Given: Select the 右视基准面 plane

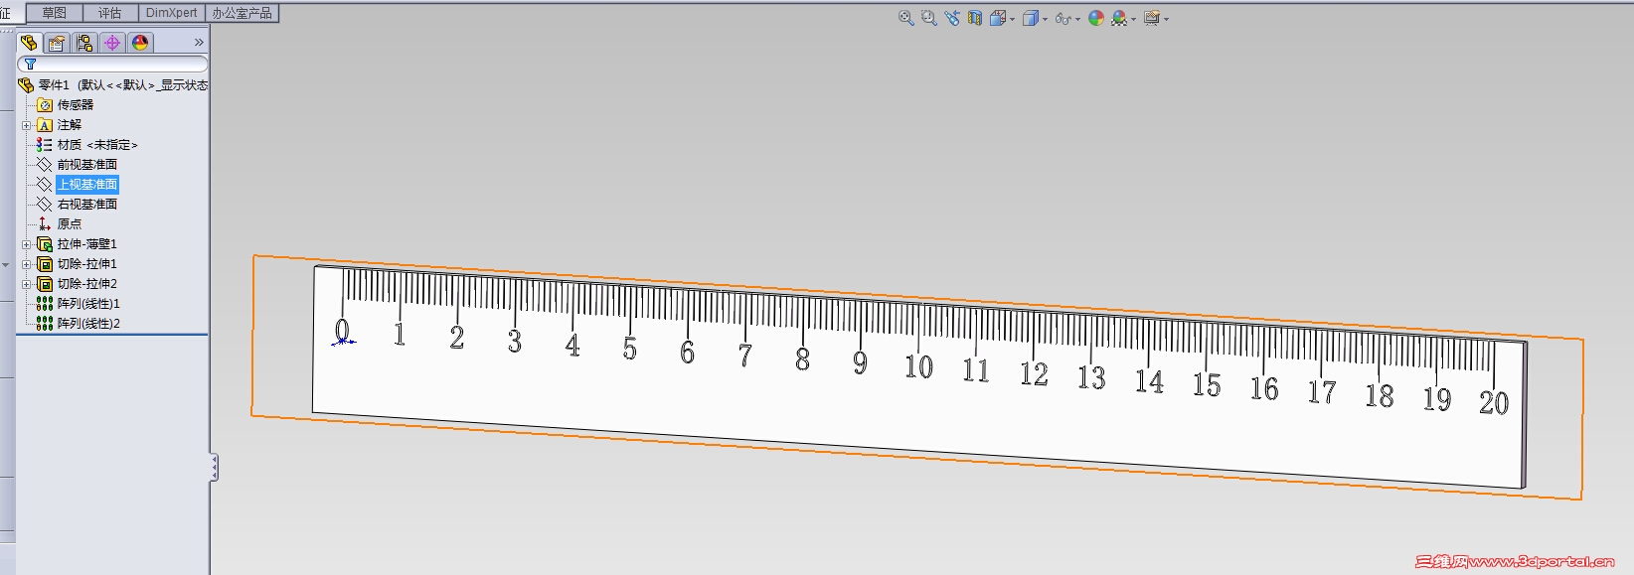Looking at the screenshot, I should click(86, 205).
